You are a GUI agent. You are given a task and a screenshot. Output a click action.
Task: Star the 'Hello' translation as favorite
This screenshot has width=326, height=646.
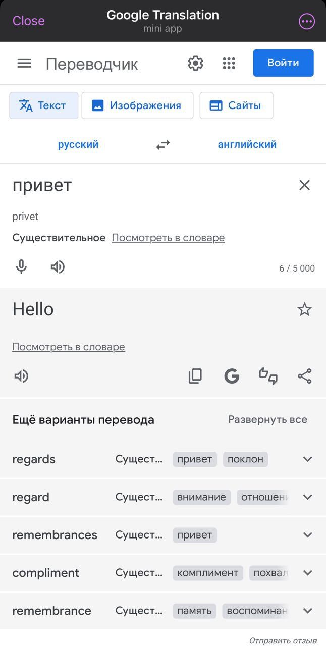[304, 309]
